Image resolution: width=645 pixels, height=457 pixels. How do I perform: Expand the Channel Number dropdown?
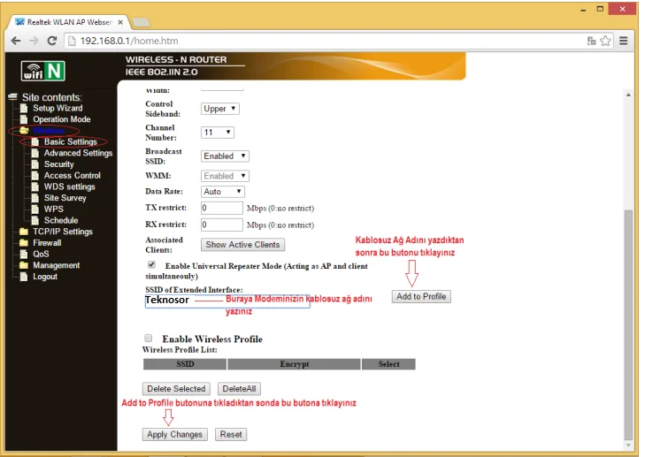pos(218,133)
